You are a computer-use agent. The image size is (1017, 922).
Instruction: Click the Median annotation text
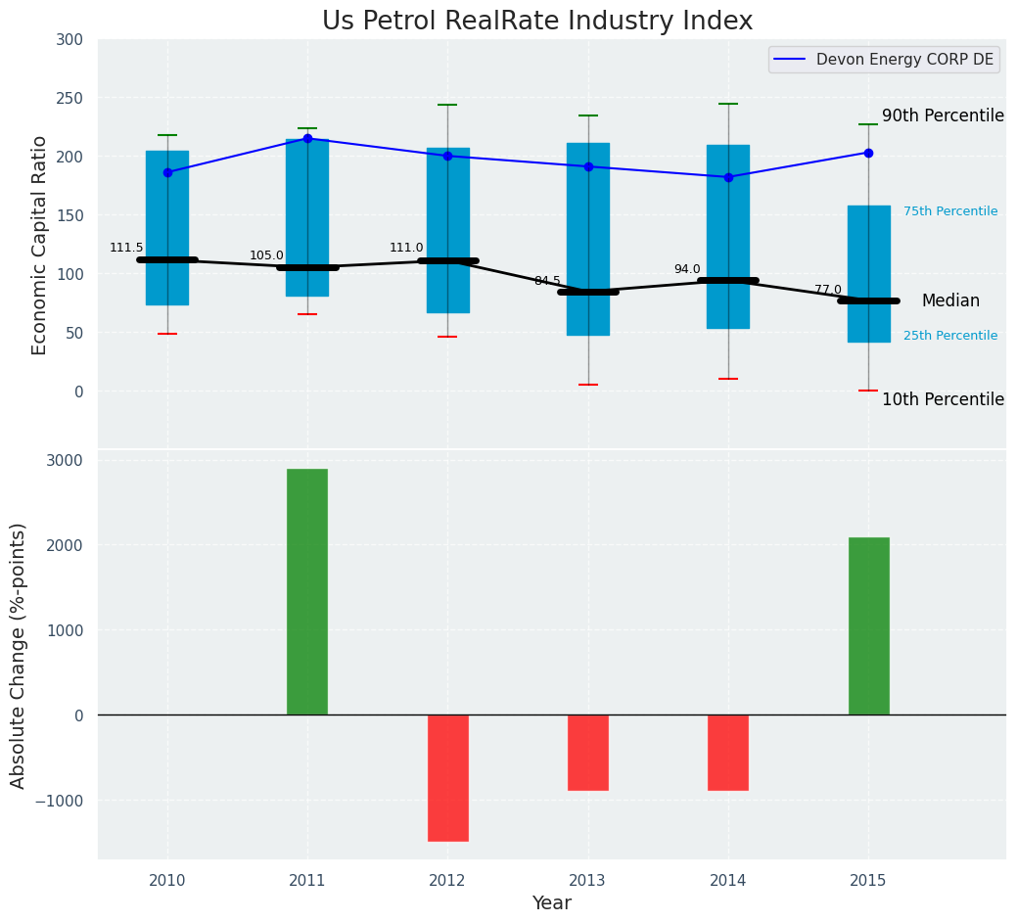click(x=950, y=301)
